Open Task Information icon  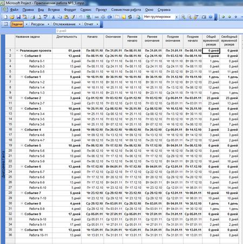[x=117, y=17]
